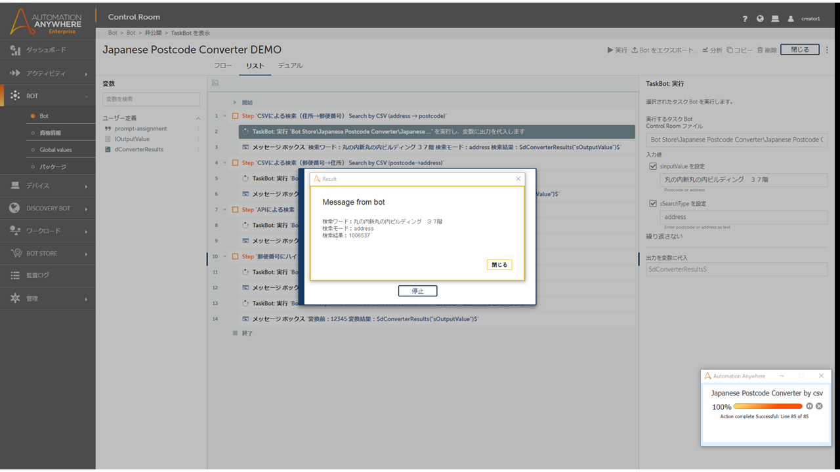This screenshot has width=840, height=472.
Task: Select メッセージ ボックス action on line 14
Action: pyautogui.click(x=436, y=319)
